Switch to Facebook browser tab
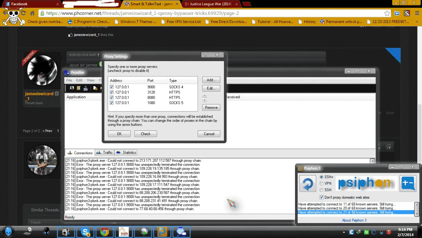 (x=31, y=4)
